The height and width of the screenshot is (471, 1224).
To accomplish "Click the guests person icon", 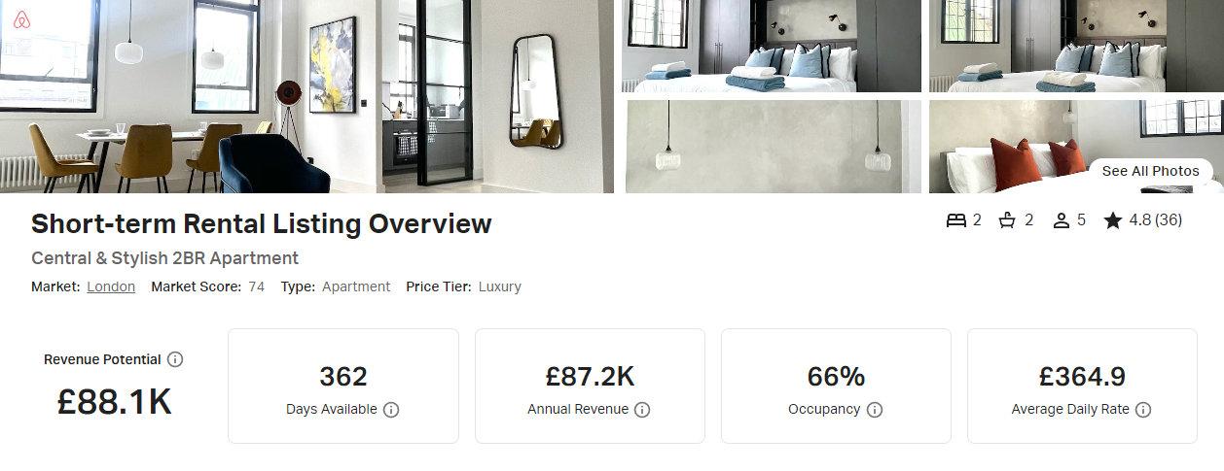I will tap(1062, 220).
